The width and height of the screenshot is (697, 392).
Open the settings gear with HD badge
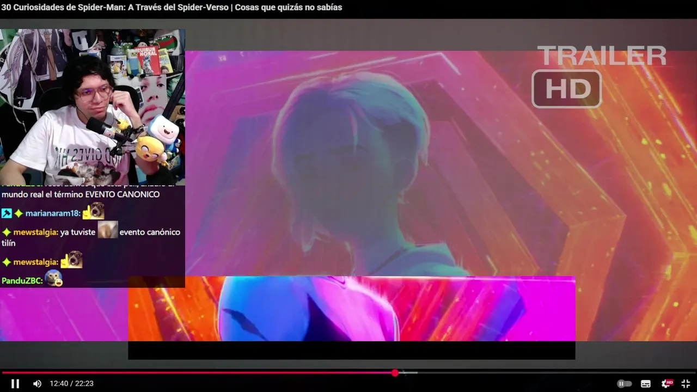[x=667, y=383]
